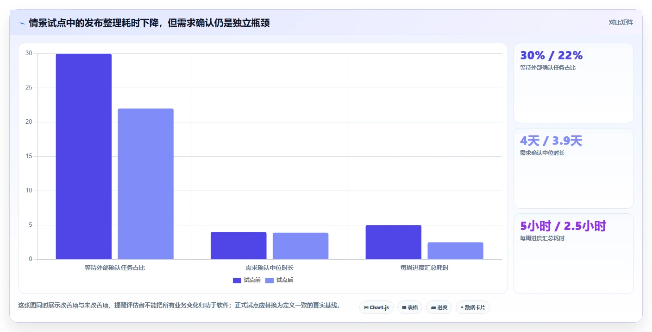
Task: Click the card caption 需求确认中位时长
Action: (542, 153)
